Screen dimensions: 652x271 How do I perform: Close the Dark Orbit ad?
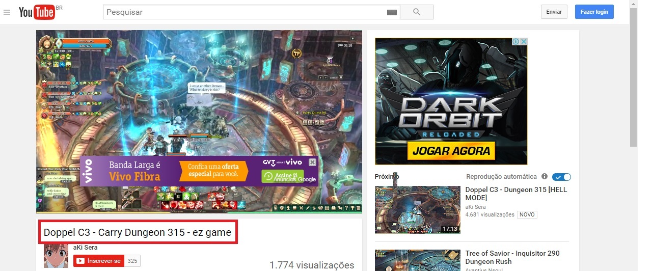click(523, 42)
